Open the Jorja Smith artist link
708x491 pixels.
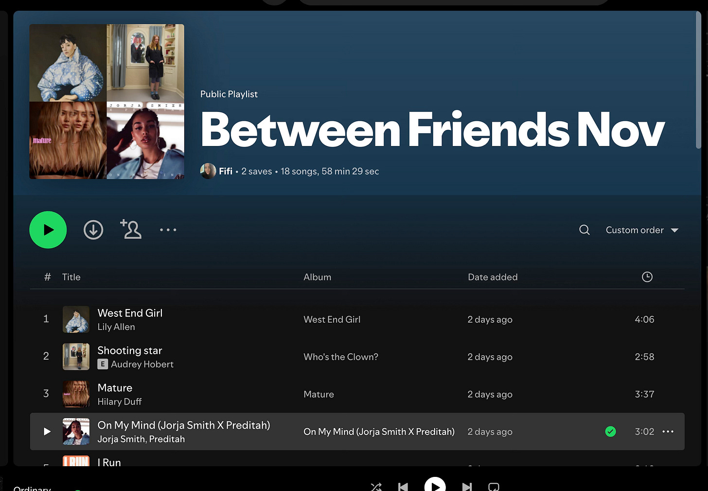121,439
